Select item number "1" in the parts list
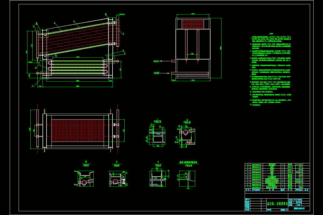Screen dimensions: 323x215 [248, 187]
